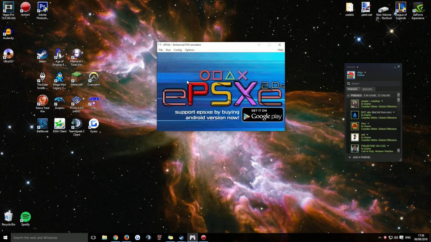
Task: Switch to the Friends tab in Steam
Action: pyautogui.click(x=352, y=89)
